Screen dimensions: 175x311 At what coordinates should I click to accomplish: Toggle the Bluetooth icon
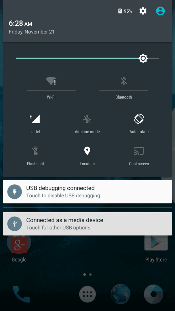[x=124, y=81]
